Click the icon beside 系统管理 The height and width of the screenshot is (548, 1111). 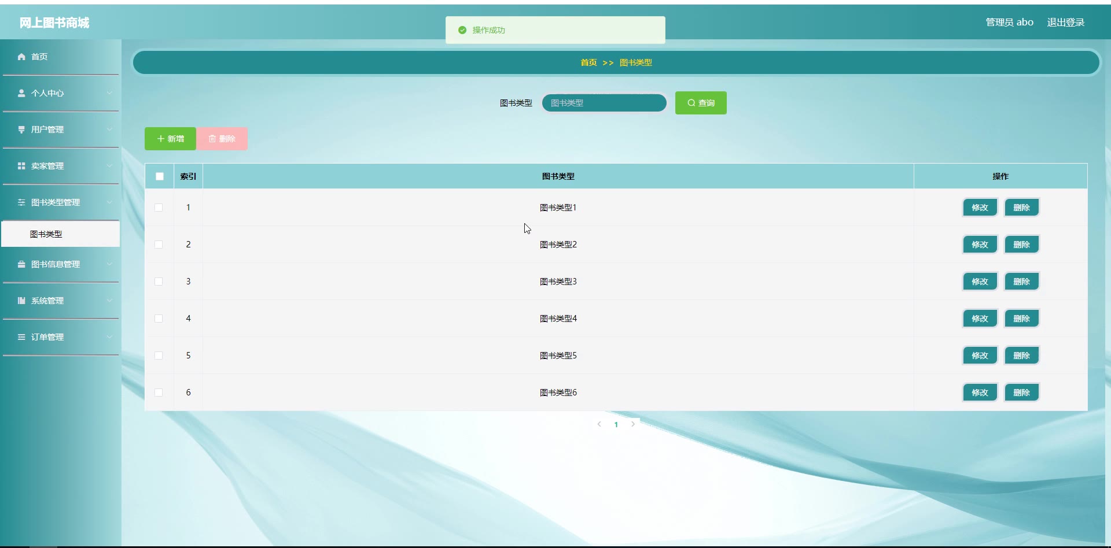pos(21,301)
